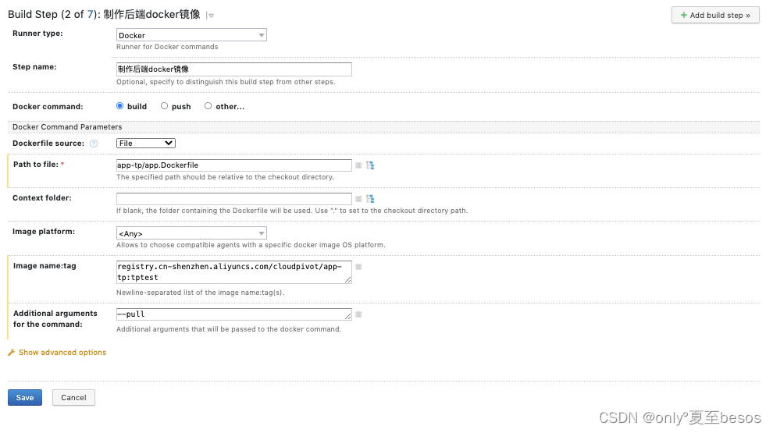Expand Show advanced options link

coord(62,353)
